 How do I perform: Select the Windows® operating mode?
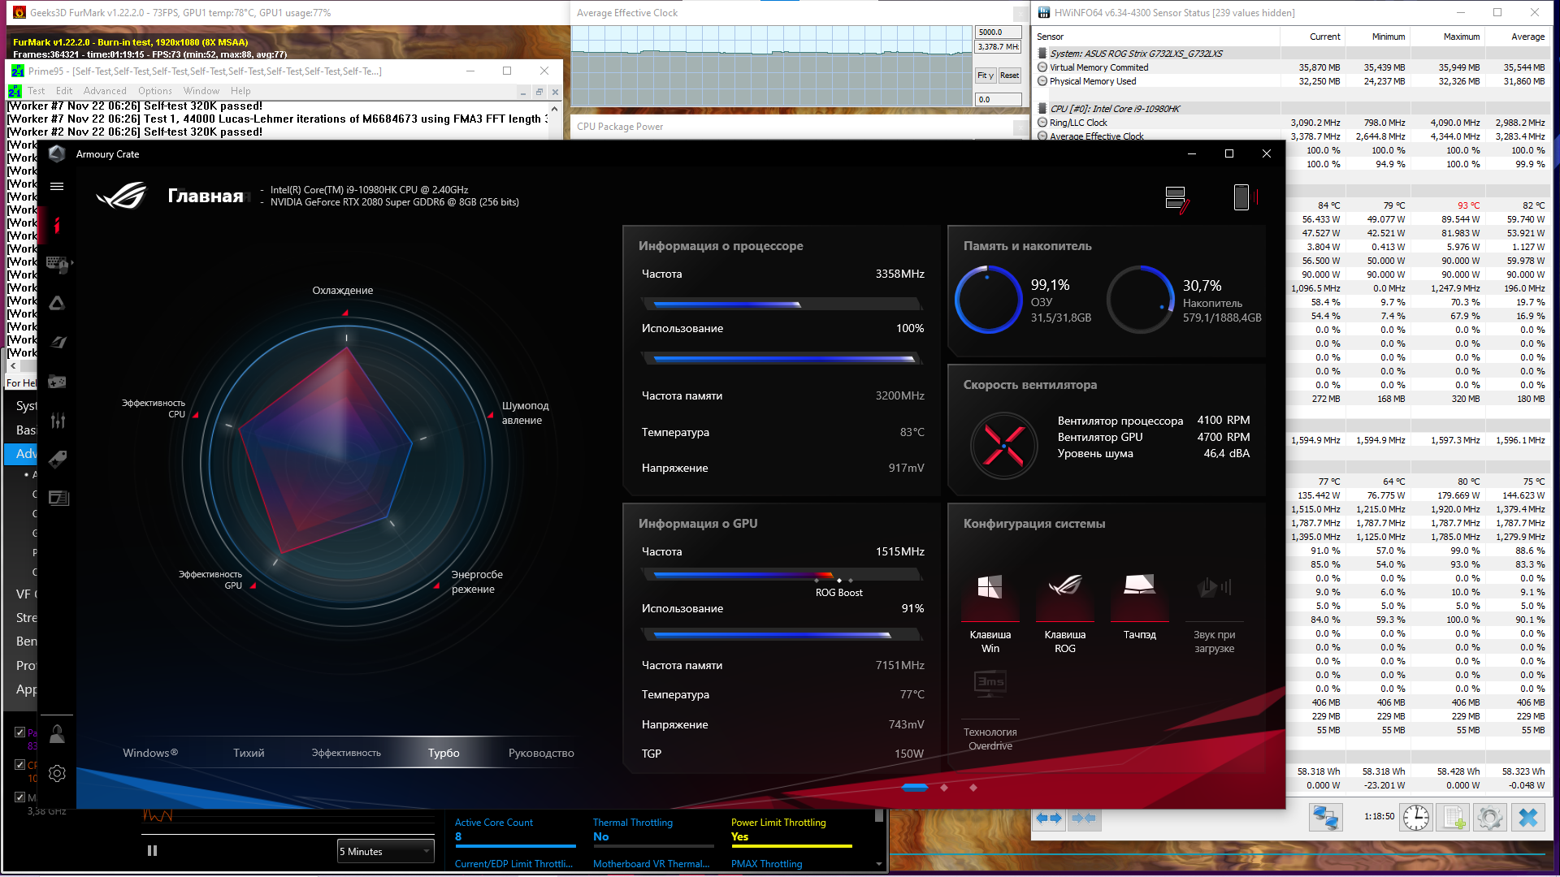click(x=150, y=753)
